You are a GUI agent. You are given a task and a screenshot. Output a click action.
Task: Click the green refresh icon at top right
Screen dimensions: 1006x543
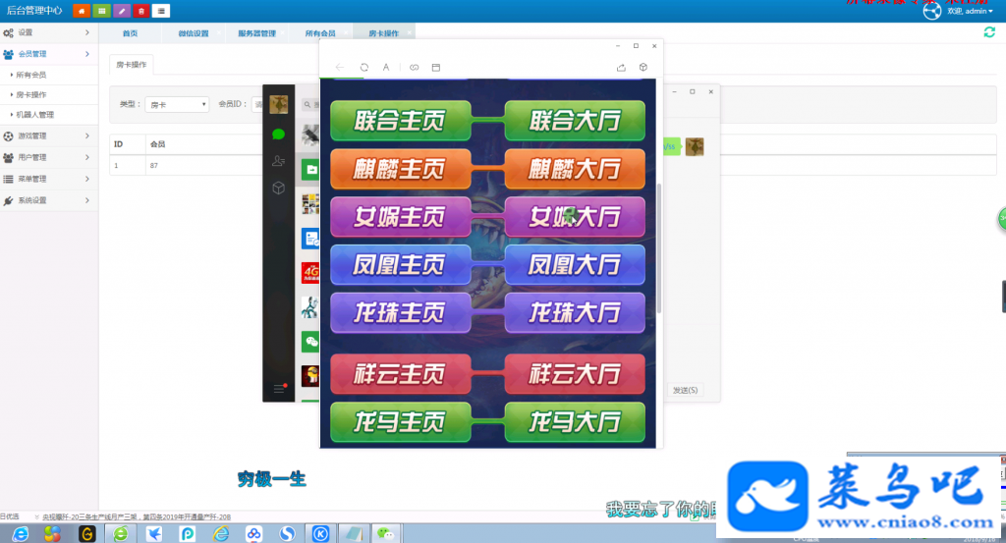click(989, 32)
